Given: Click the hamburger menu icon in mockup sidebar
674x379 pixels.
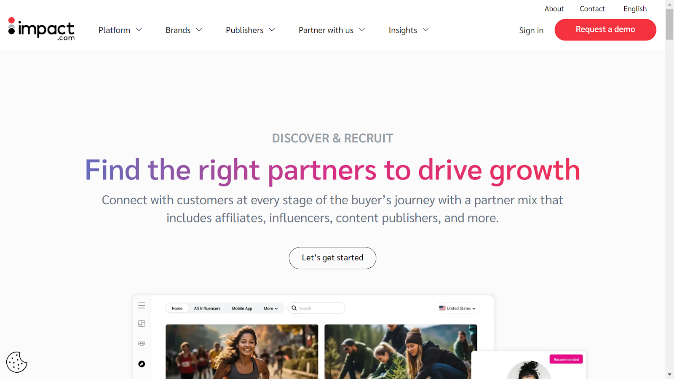Looking at the screenshot, I should 142,306.
